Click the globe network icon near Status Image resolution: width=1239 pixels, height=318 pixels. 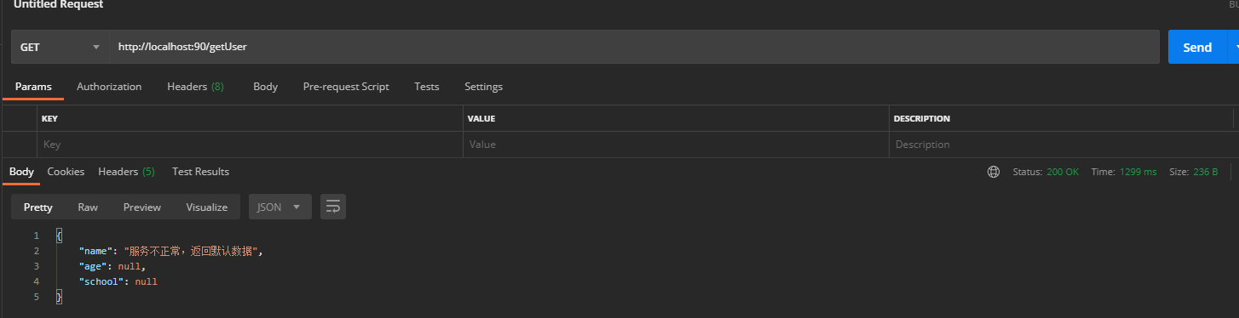click(993, 172)
